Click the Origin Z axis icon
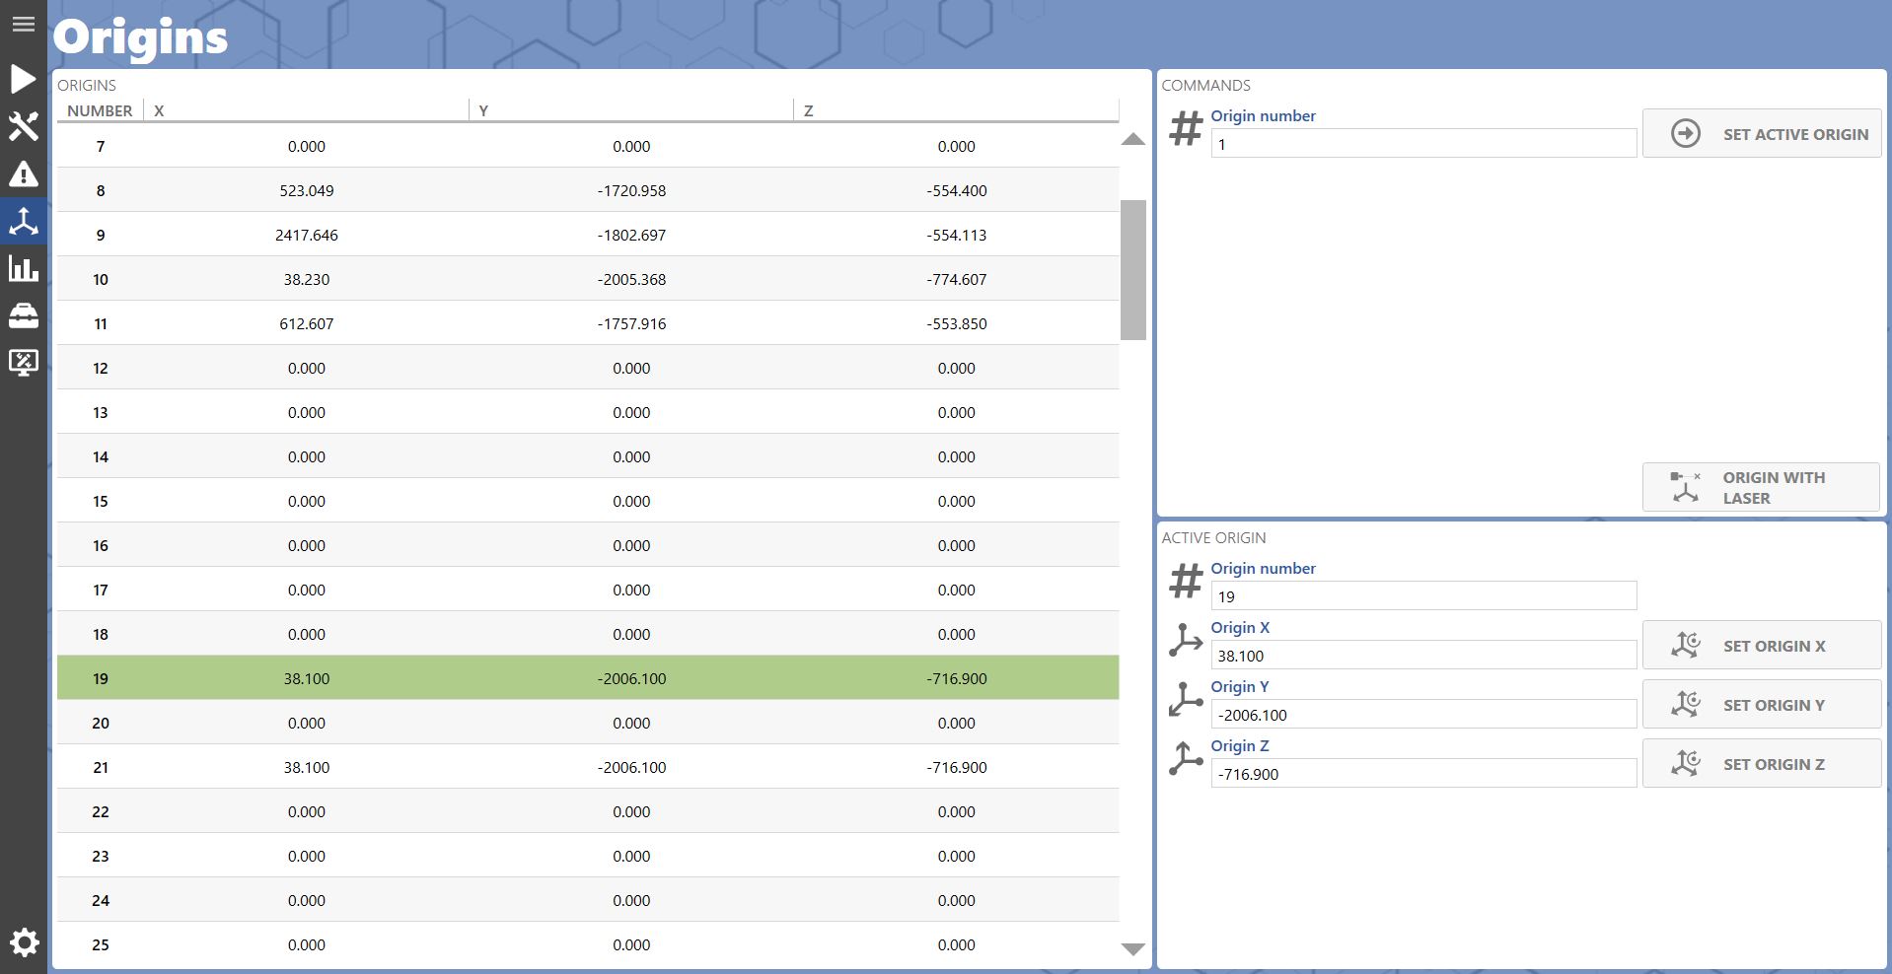Screen dimensions: 1892x974 pyautogui.click(x=1186, y=759)
